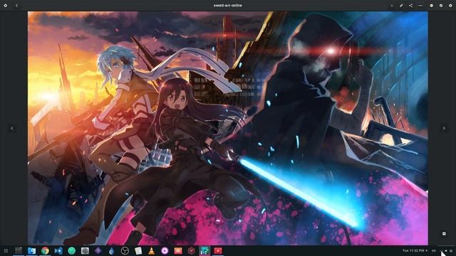Open the dark red hexagon app in taskbar
The width and height of the screenshot is (456, 256).
[x=191, y=250]
